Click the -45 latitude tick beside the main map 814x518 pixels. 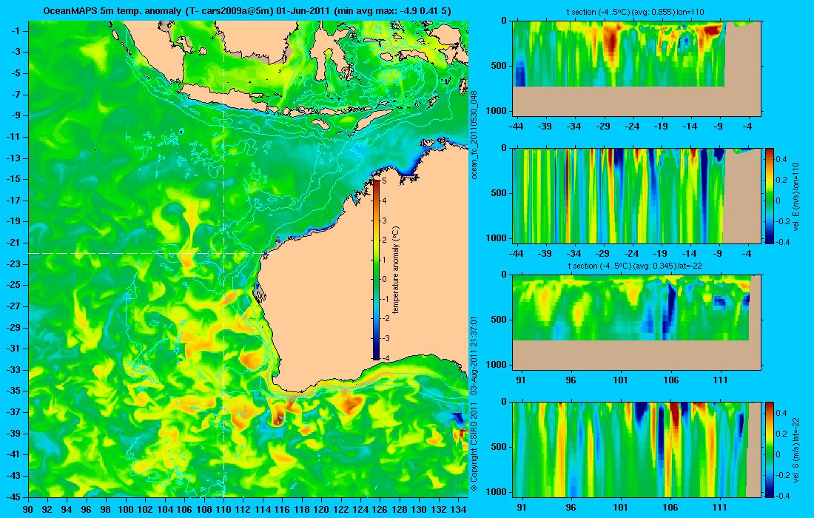point(14,497)
